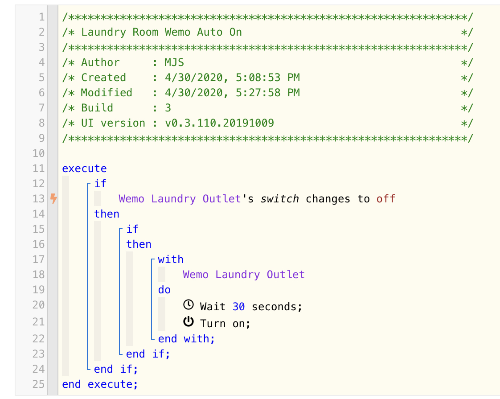Click the Laundry Room Wemo Auto On title

tap(161, 32)
